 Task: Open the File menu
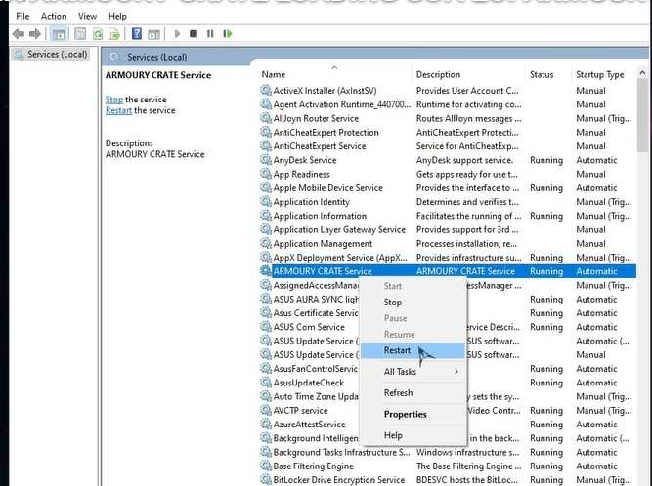[x=22, y=16]
